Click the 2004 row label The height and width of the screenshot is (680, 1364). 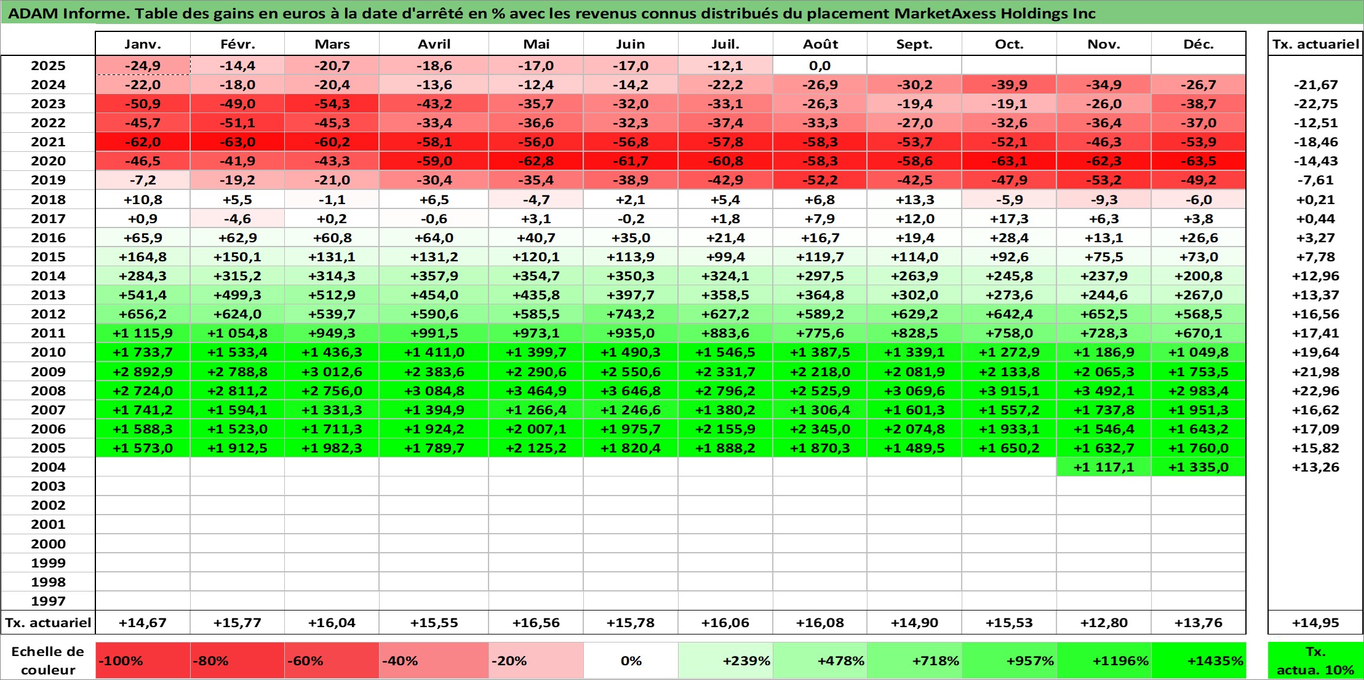(x=48, y=467)
